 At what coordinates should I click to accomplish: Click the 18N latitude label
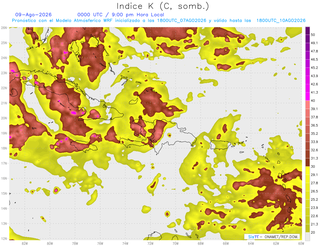[4, 148]
